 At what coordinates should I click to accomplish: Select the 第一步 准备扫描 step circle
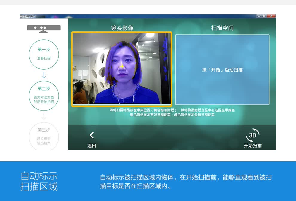point(44,54)
